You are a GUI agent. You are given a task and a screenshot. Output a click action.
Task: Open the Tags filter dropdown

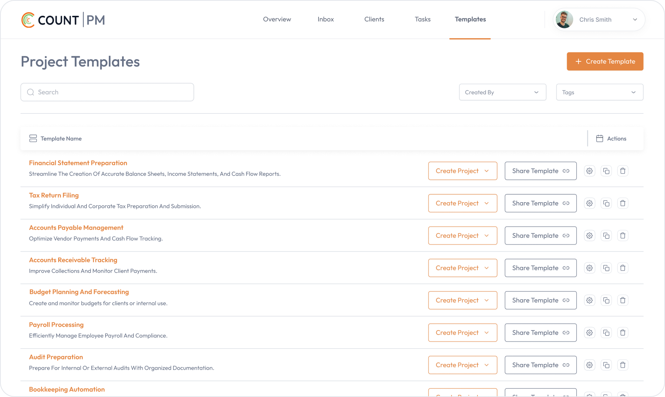coord(600,92)
